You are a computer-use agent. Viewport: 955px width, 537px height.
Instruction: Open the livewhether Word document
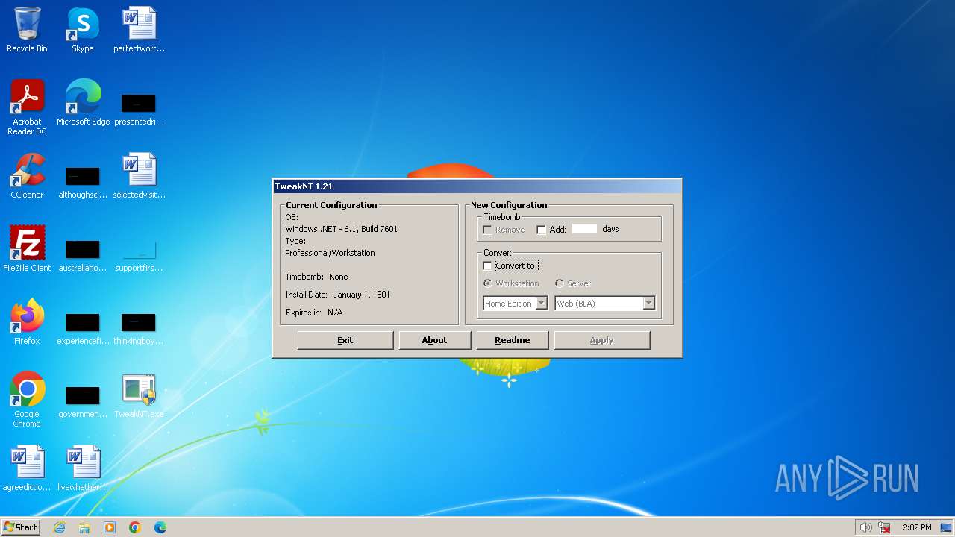pos(83,468)
